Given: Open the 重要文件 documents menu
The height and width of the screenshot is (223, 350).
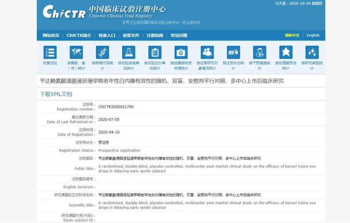Looking at the screenshot, I should (131, 35).
